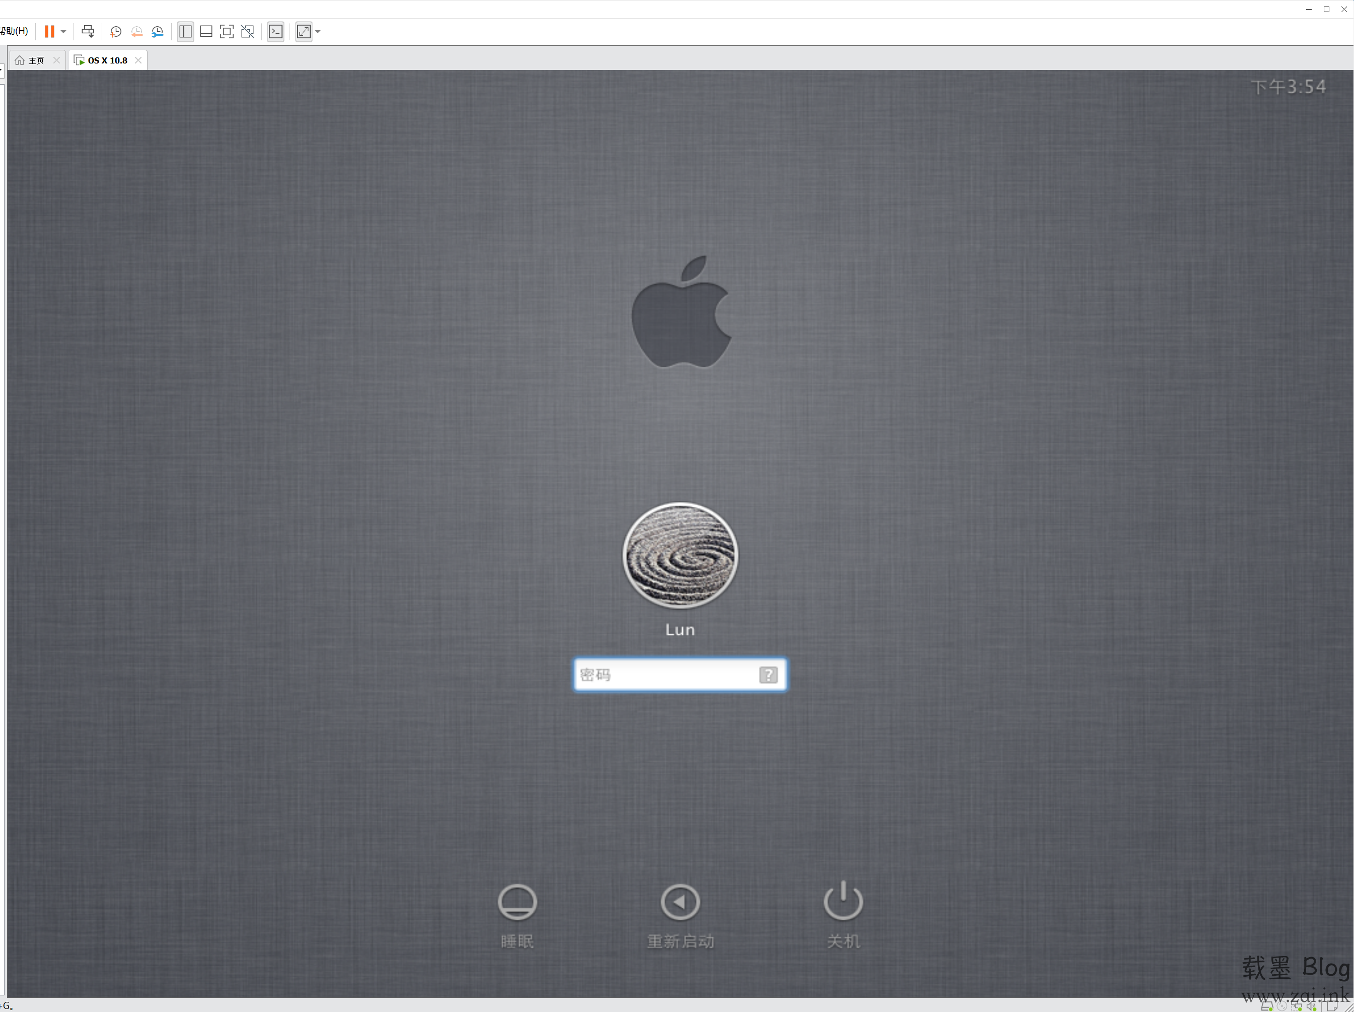Expand the stretch mode dropdown arrow
The width and height of the screenshot is (1354, 1012).
pos(318,31)
